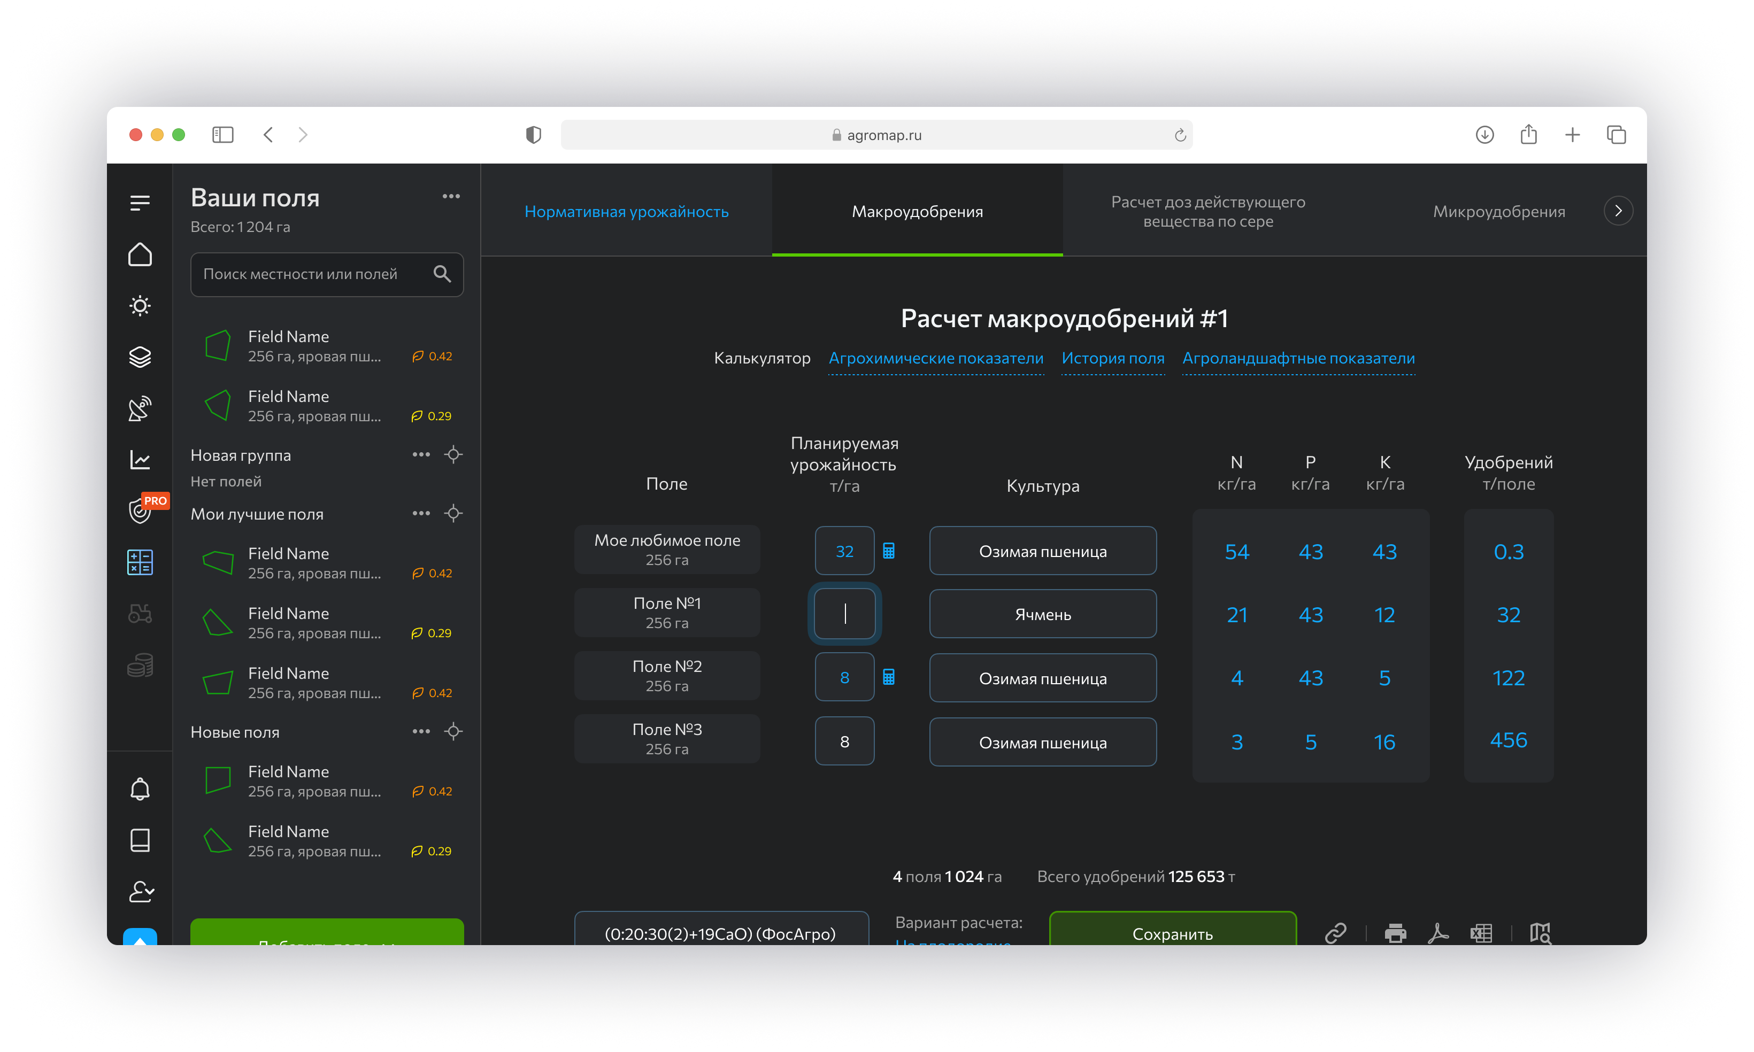Viewport: 1754px width, 1052px height.
Task: Open the hamburger menu icon
Action: coord(140,204)
